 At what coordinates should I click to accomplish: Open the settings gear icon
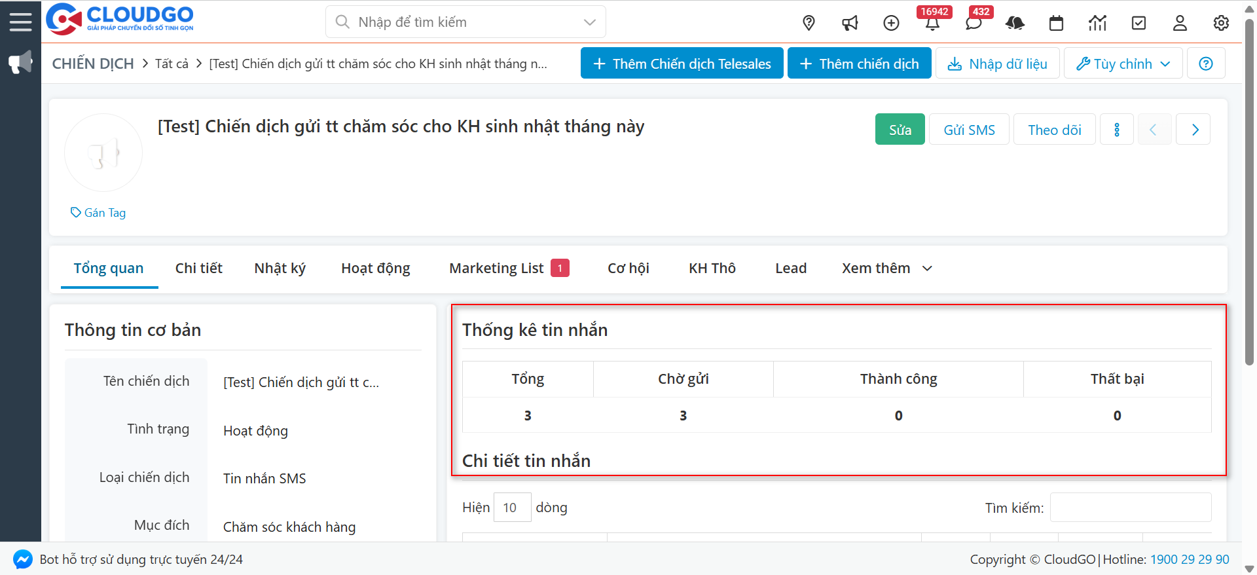point(1221,23)
